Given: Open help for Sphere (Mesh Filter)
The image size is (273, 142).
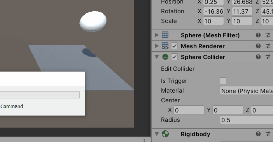Looking at the screenshot, I should pos(258,35).
